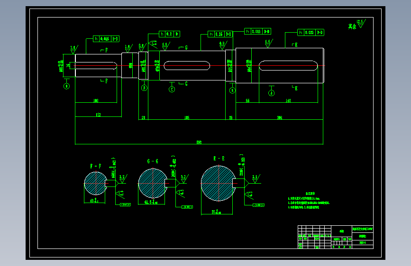Select the largest hatched cross-section circle
This screenshot has height=266, width=411.
click(219, 183)
